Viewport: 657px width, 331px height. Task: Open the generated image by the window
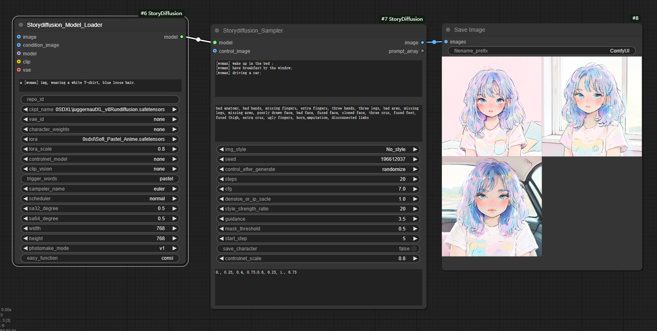[x=592, y=106]
